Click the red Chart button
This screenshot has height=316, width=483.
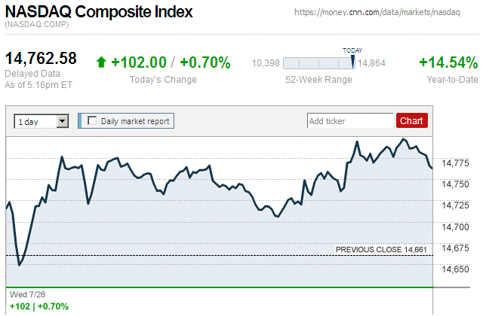tap(411, 120)
